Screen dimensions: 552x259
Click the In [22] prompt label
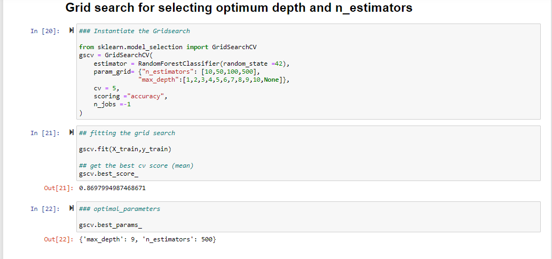click(45, 208)
